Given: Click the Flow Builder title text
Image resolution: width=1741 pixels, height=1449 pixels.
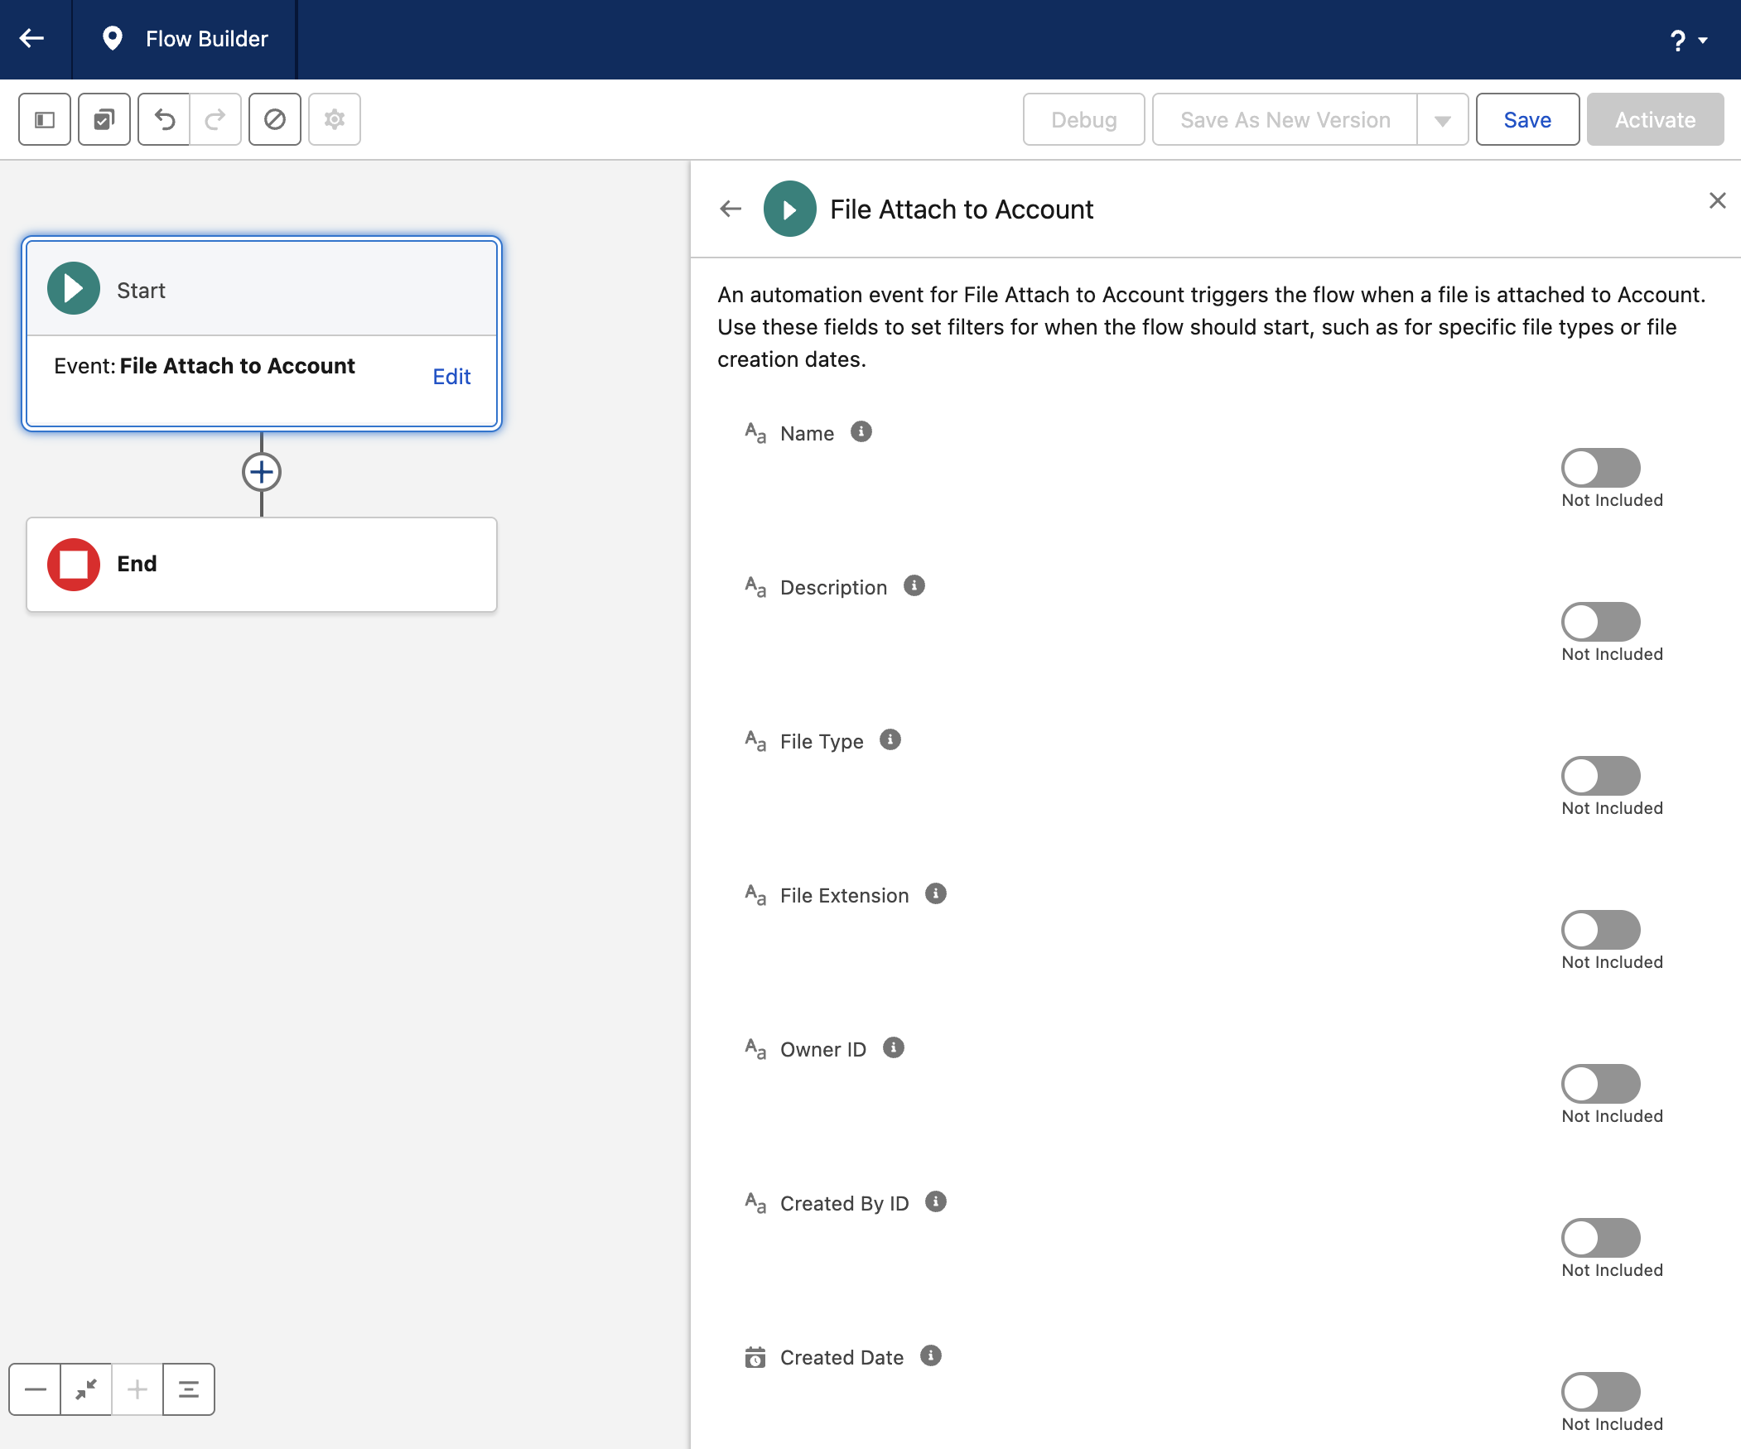Looking at the screenshot, I should (x=207, y=39).
